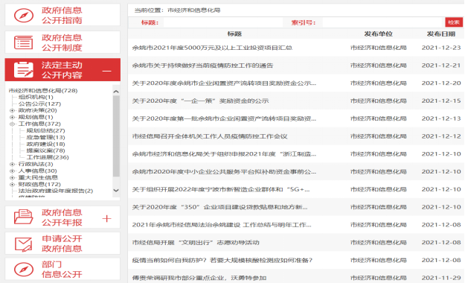Image resolution: width=465 pixels, height=283 pixels.
Task: Collapse the 工作信息(372) tree node
Action: coord(12,124)
